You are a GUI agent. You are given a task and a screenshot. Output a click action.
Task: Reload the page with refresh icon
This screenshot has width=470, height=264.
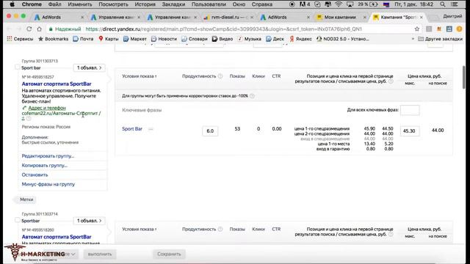(29, 29)
